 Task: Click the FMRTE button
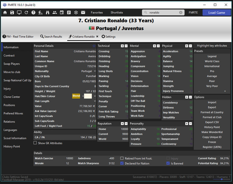(x=193, y=13)
